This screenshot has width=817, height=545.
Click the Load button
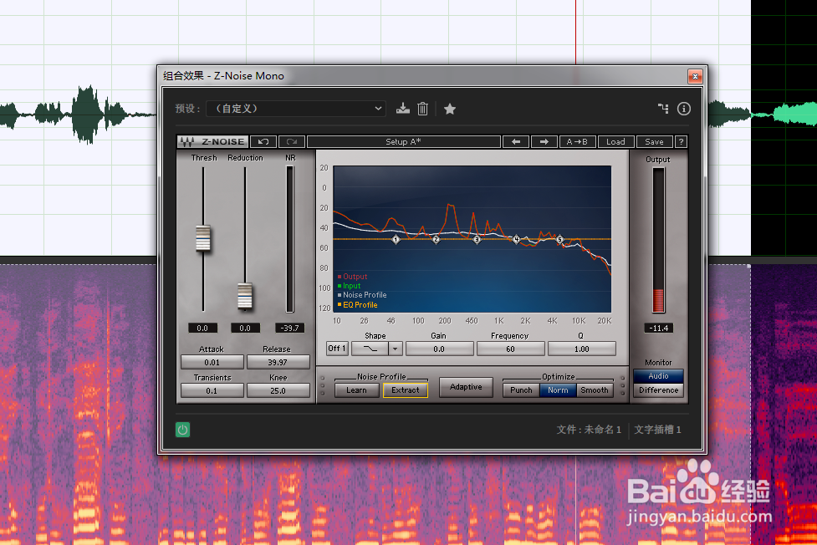pyautogui.click(x=615, y=142)
